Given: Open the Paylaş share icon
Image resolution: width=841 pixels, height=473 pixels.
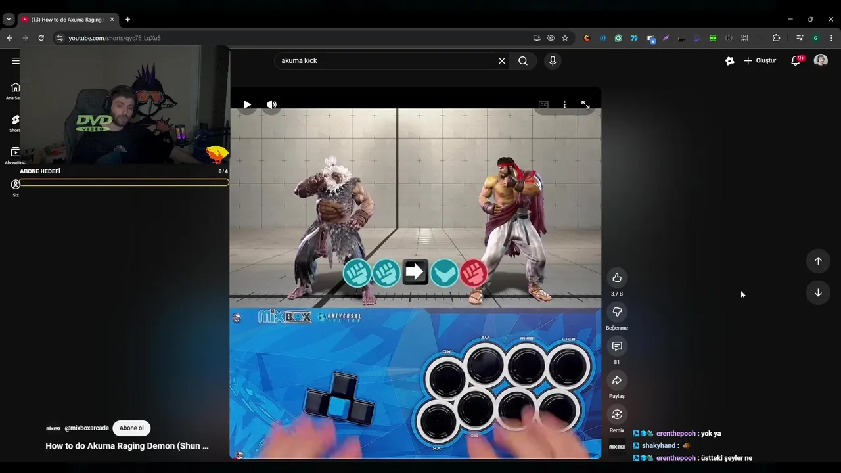Looking at the screenshot, I should [x=617, y=380].
